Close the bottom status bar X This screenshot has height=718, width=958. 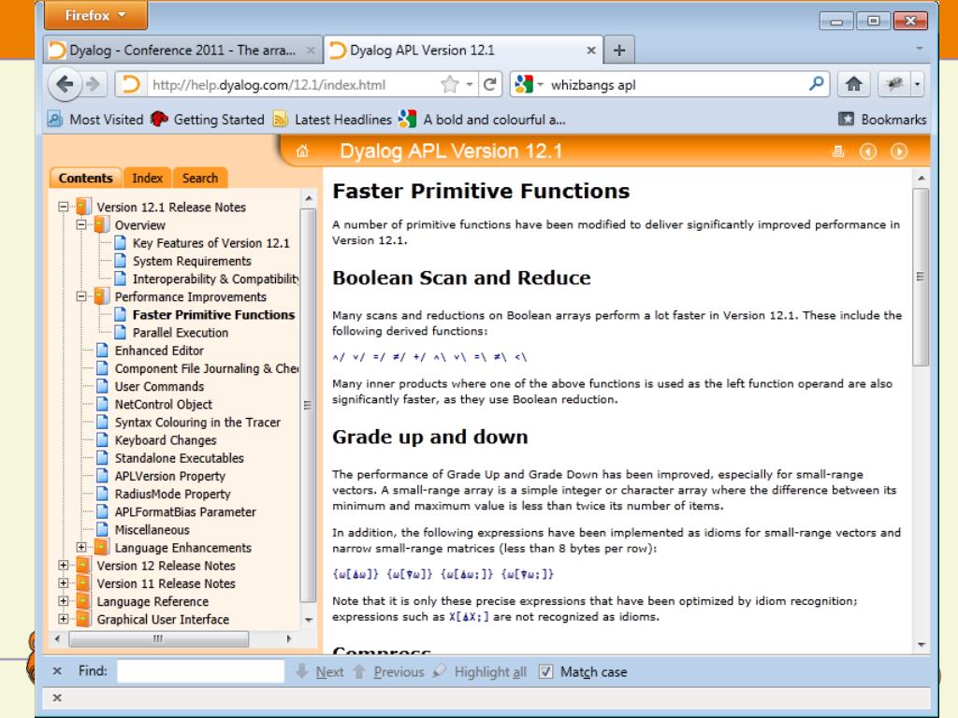tap(57, 697)
